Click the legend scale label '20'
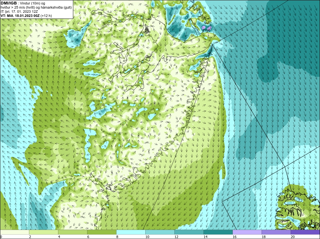Screen dimensions: 320x239 tap(293, 237)
